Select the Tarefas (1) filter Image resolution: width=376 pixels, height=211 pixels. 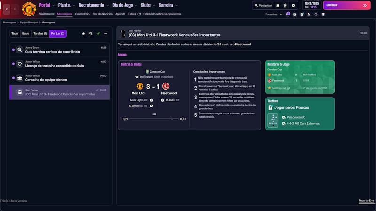(40, 34)
